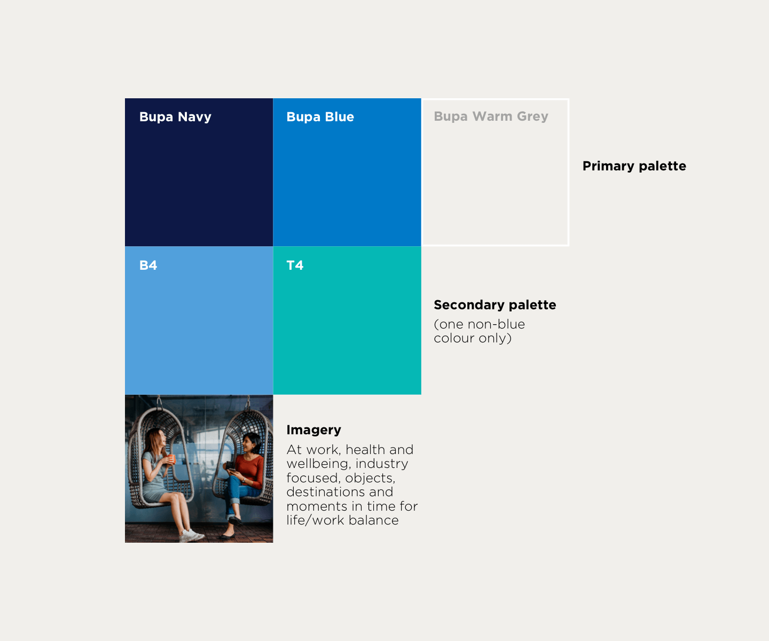Image resolution: width=769 pixels, height=641 pixels.
Task: Pick the T4 teal swatch
Action: click(x=347, y=320)
